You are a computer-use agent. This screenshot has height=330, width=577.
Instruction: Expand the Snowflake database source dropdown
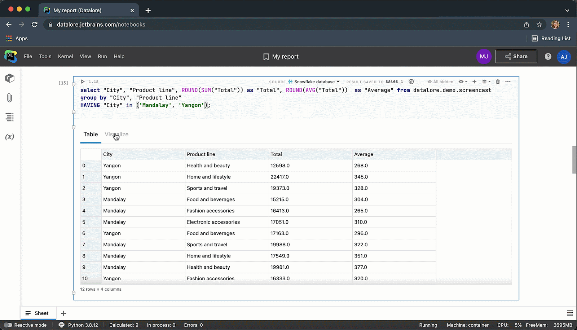coord(314,82)
